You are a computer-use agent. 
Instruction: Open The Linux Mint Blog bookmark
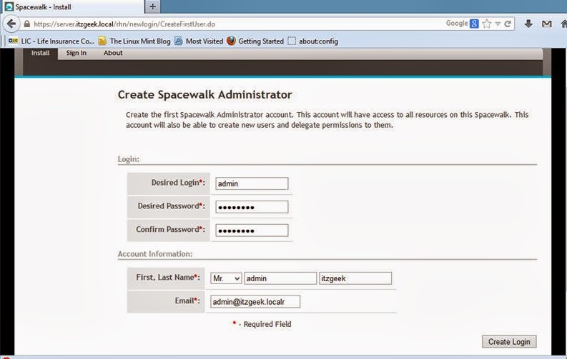[x=134, y=41]
